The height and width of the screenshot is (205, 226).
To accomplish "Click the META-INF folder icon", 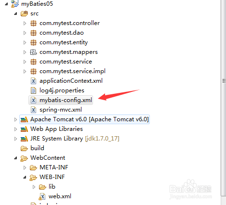I will [33, 167].
